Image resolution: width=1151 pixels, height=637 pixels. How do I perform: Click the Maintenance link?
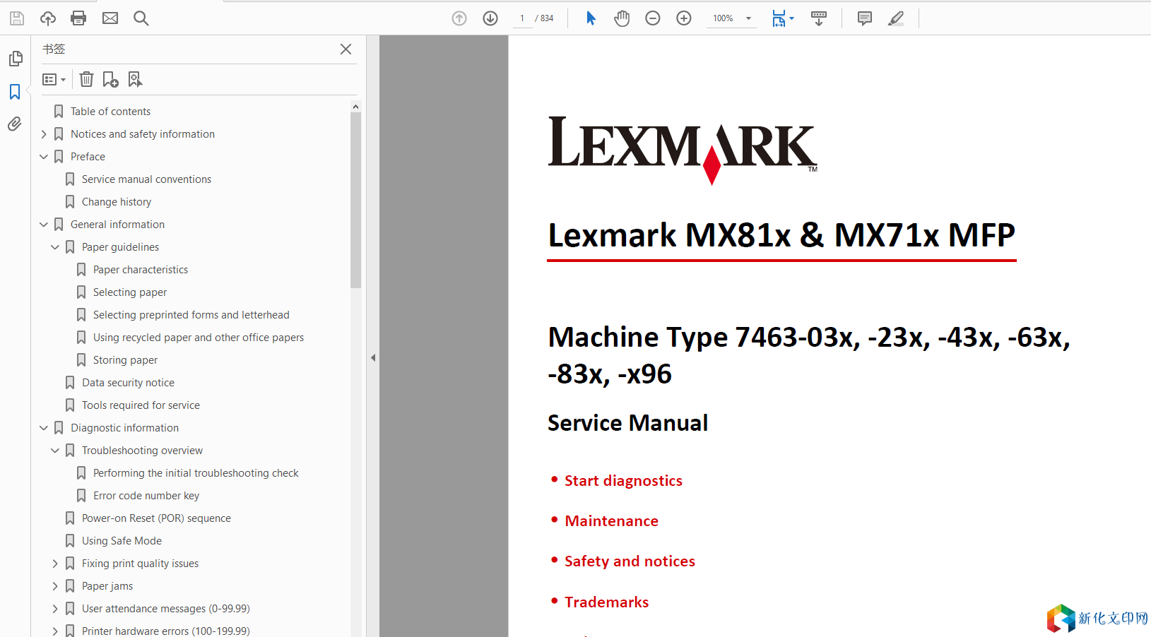pyautogui.click(x=611, y=521)
